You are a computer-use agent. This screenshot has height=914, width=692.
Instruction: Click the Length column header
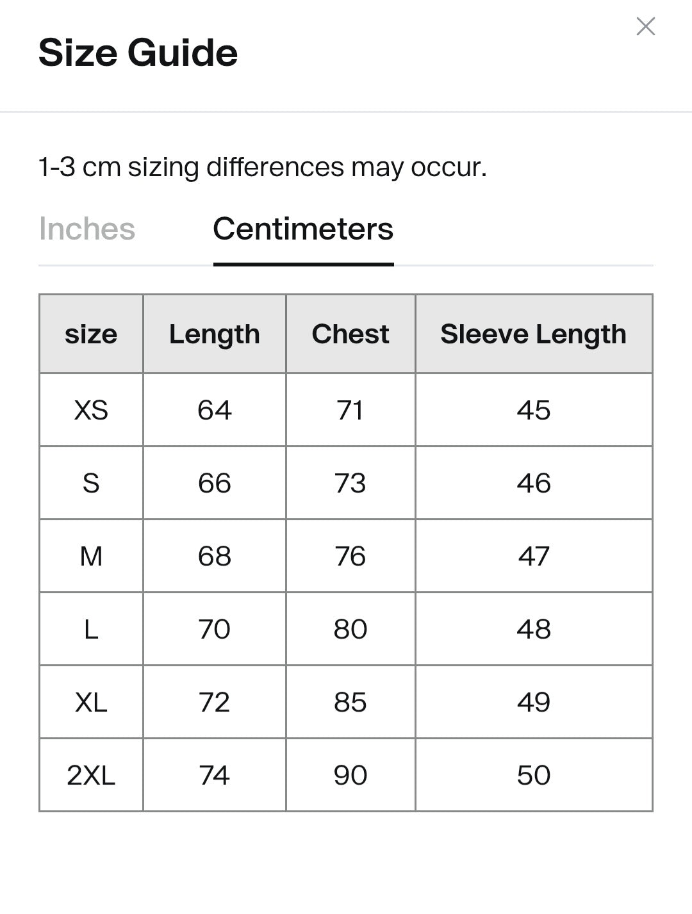tap(215, 334)
